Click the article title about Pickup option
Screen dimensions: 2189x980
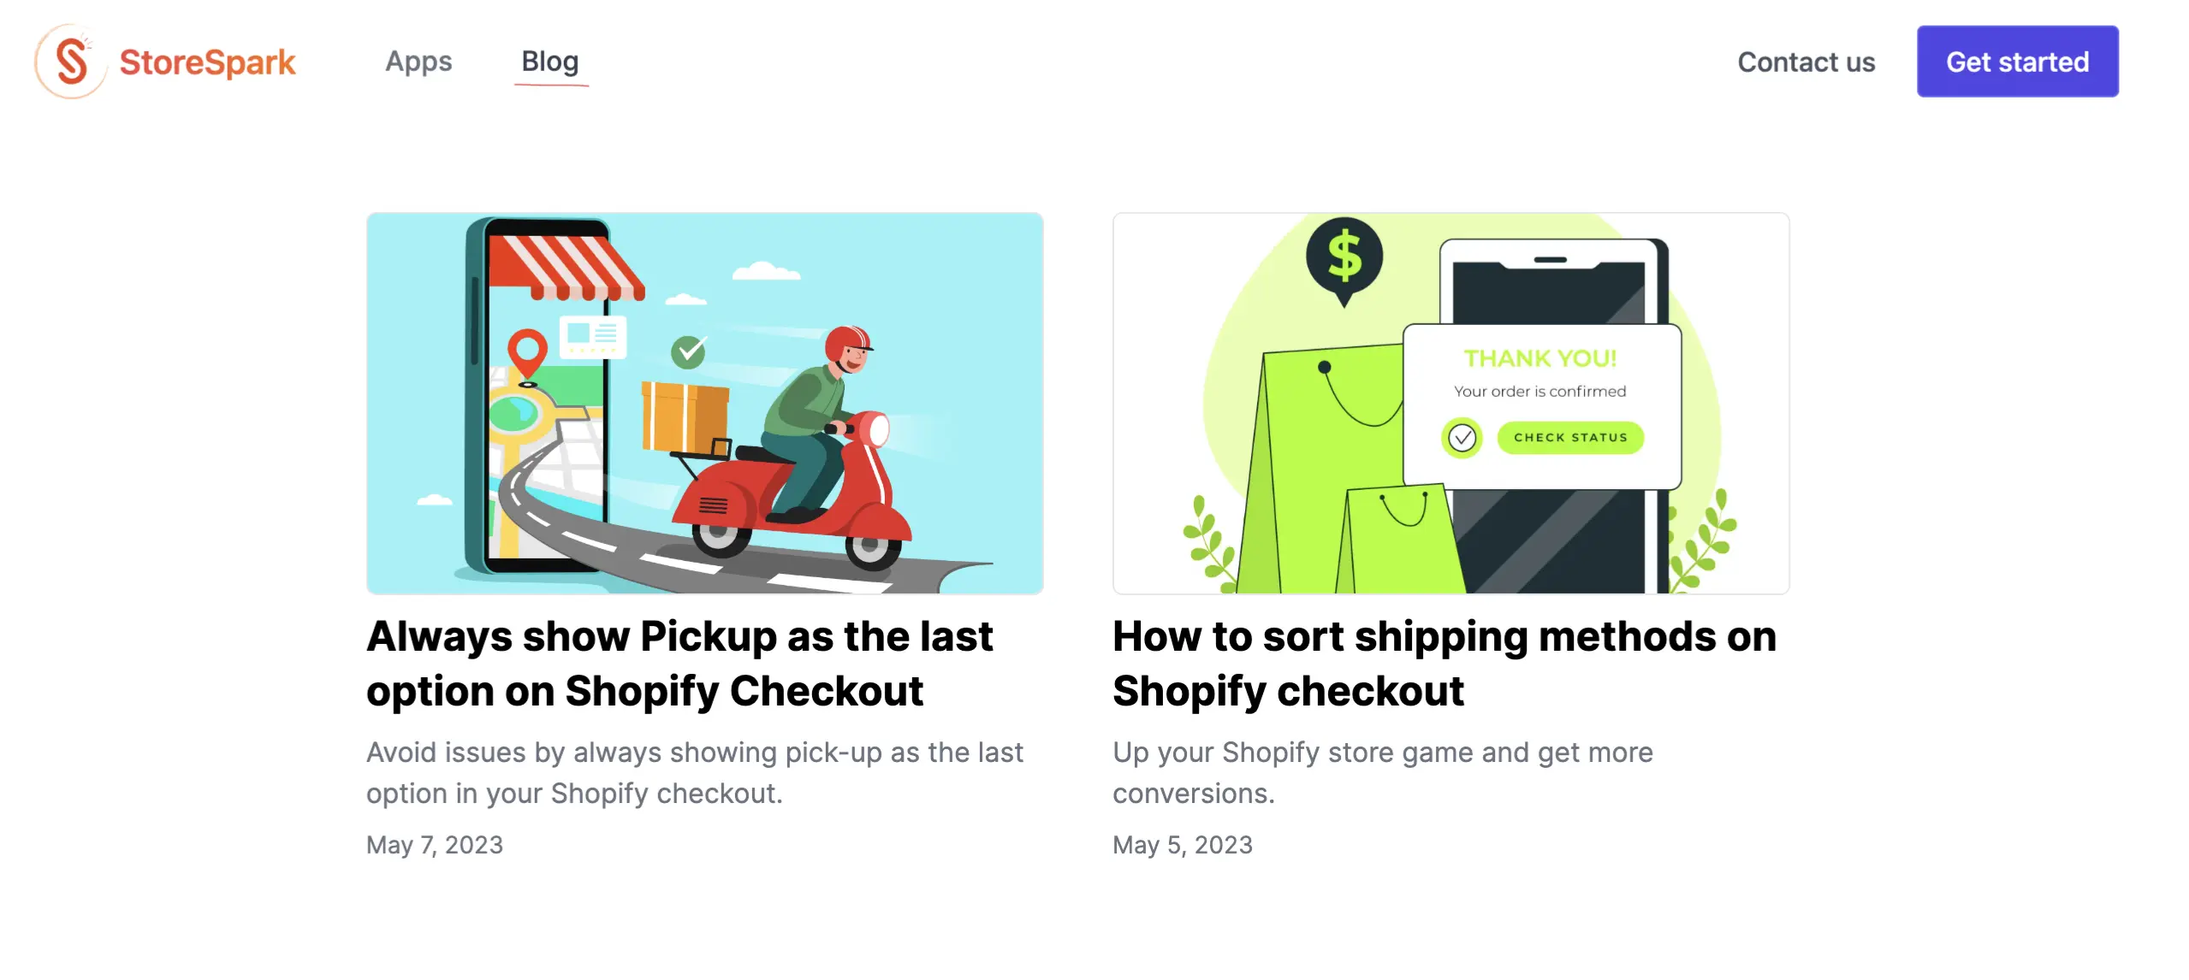[680, 663]
